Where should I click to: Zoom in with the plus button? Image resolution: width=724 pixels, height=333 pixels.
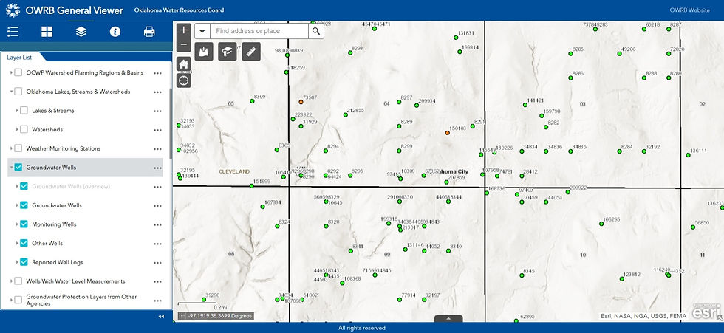point(184,30)
